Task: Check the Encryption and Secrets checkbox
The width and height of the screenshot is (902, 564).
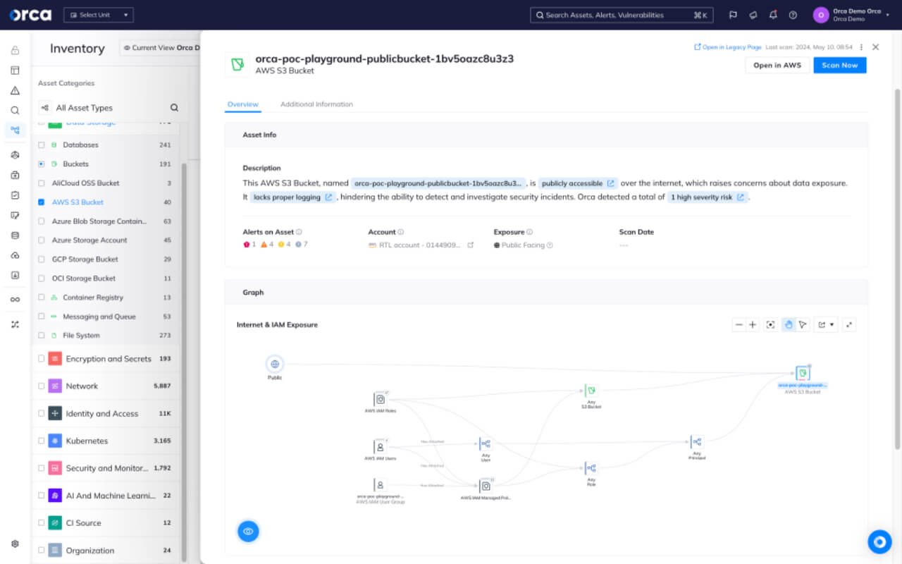Action: tap(41, 359)
